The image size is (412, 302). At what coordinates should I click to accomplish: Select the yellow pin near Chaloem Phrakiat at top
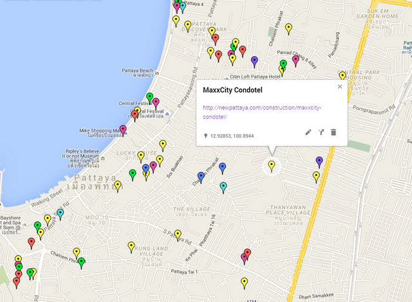[289, 29]
